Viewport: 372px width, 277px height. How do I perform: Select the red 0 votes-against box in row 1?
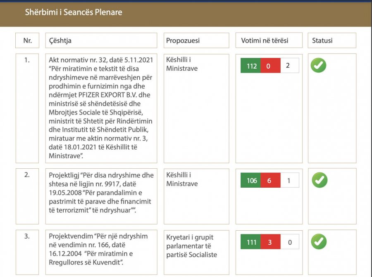click(270, 65)
